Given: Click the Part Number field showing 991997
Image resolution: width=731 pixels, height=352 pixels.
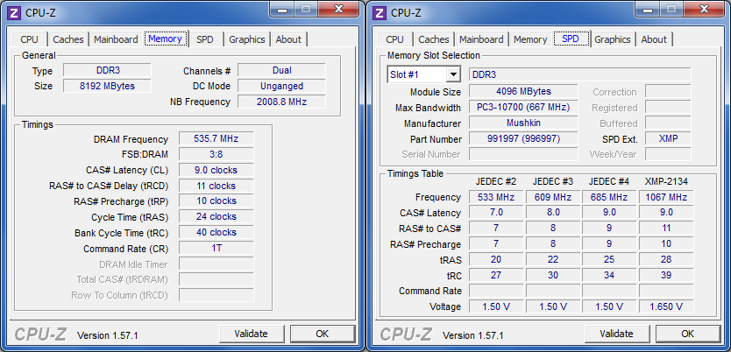Looking at the screenshot, I should [522, 139].
